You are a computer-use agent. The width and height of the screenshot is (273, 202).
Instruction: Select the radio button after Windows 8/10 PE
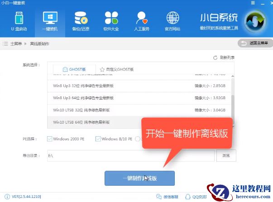pos(138,139)
